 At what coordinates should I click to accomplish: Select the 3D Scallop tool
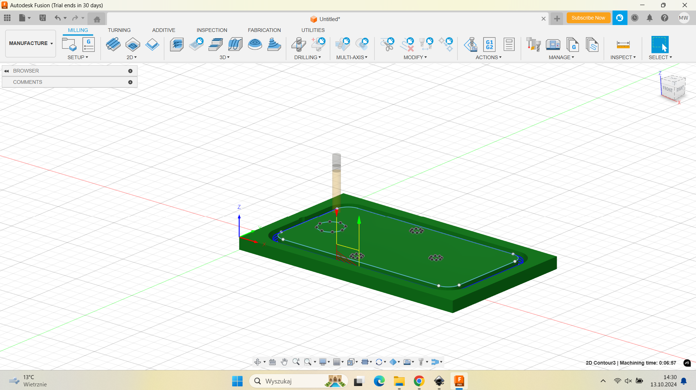click(x=255, y=45)
